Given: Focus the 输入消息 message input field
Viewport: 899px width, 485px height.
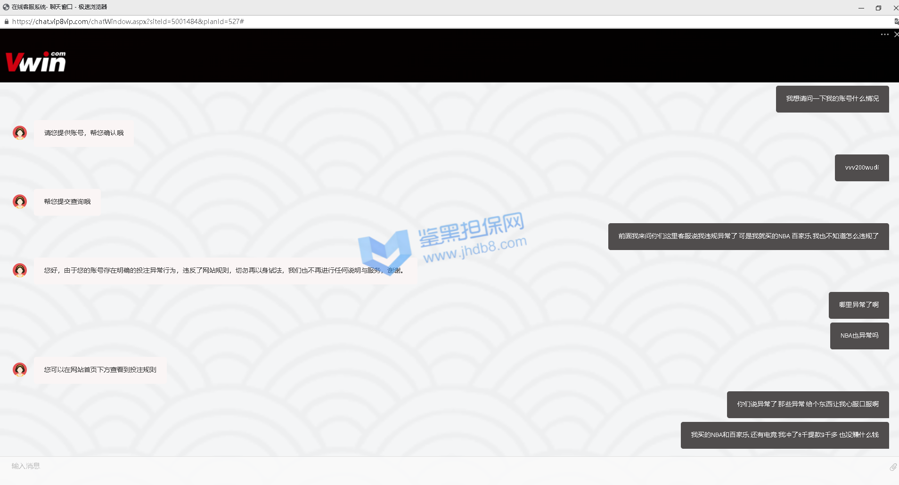Looking at the screenshot, I should (424, 466).
